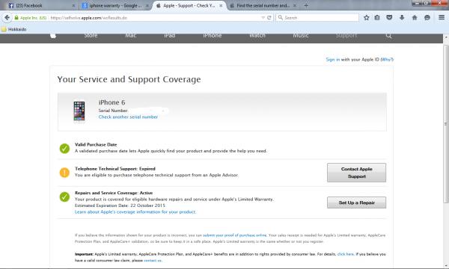Go back with the browser back arrow
This screenshot has width=449, height=269.
click(7, 18)
